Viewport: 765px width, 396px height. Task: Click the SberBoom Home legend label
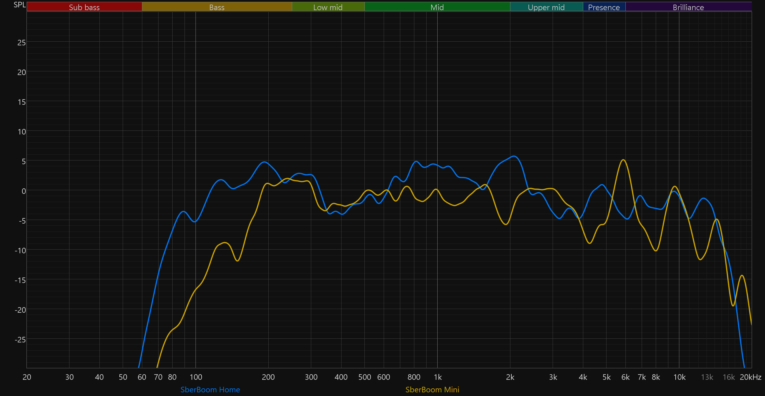pyautogui.click(x=210, y=390)
